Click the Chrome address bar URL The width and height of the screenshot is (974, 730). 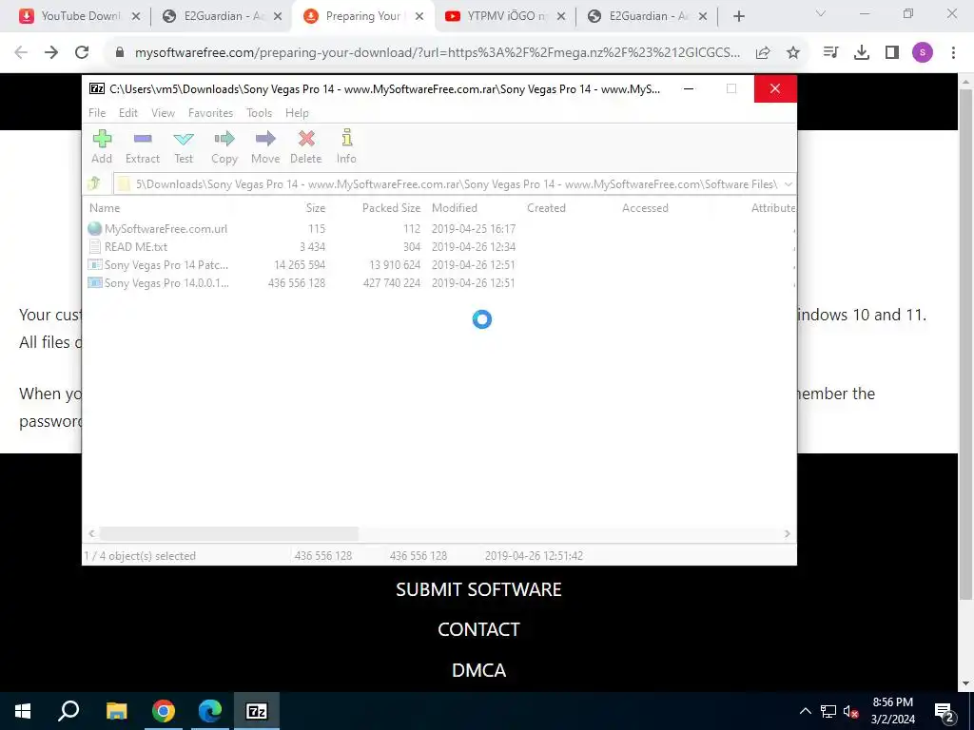coord(438,53)
